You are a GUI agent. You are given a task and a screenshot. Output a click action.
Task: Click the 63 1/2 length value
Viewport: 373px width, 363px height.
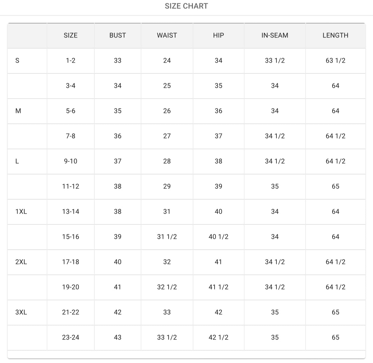[335, 61]
